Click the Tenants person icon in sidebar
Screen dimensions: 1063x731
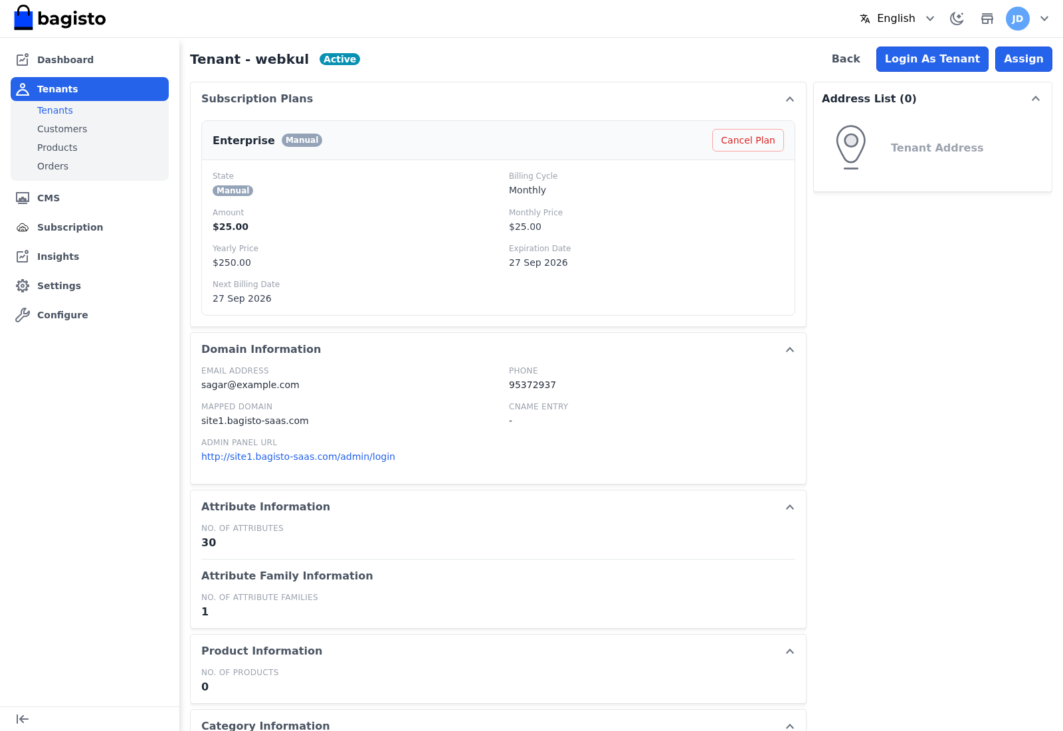tap(23, 89)
